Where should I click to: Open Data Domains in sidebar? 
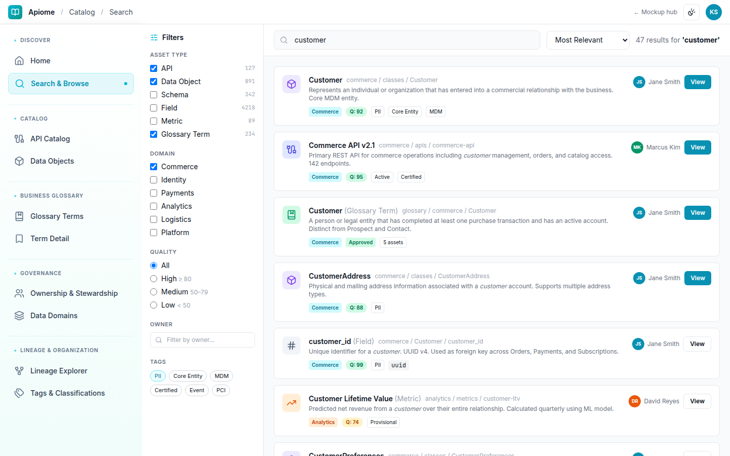71,316
